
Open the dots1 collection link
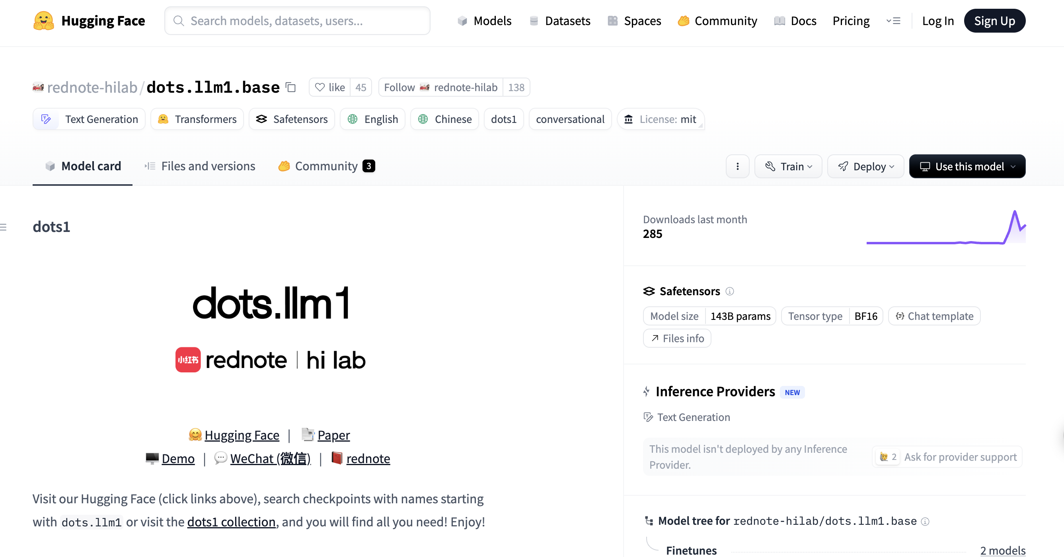[231, 522]
